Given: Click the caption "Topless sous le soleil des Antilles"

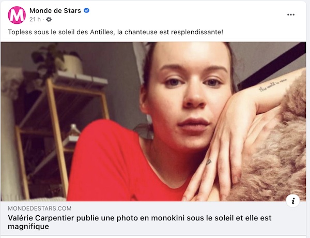Looking at the screenshot, I should pyautogui.click(x=61, y=32).
